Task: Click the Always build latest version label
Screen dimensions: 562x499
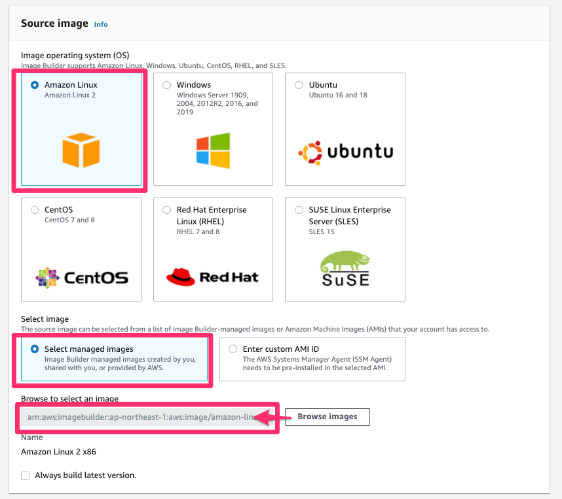Action: pos(86,475)
